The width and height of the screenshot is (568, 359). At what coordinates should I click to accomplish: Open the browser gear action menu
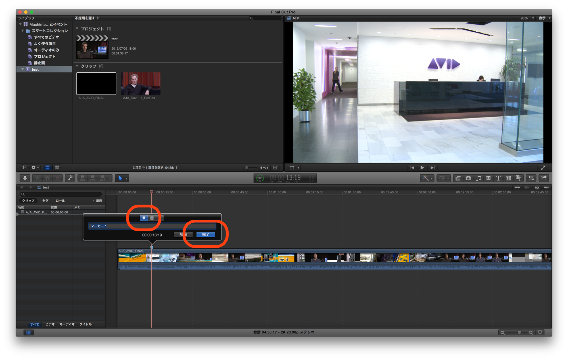pyautogui.click(x=35, y=168)
